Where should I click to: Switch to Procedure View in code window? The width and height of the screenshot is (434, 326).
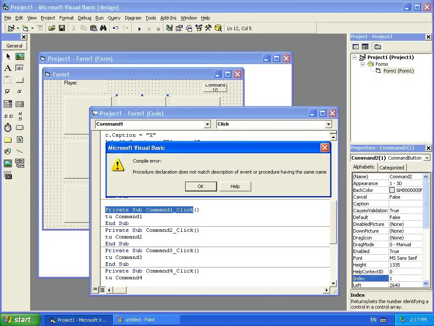pos(95,289)
